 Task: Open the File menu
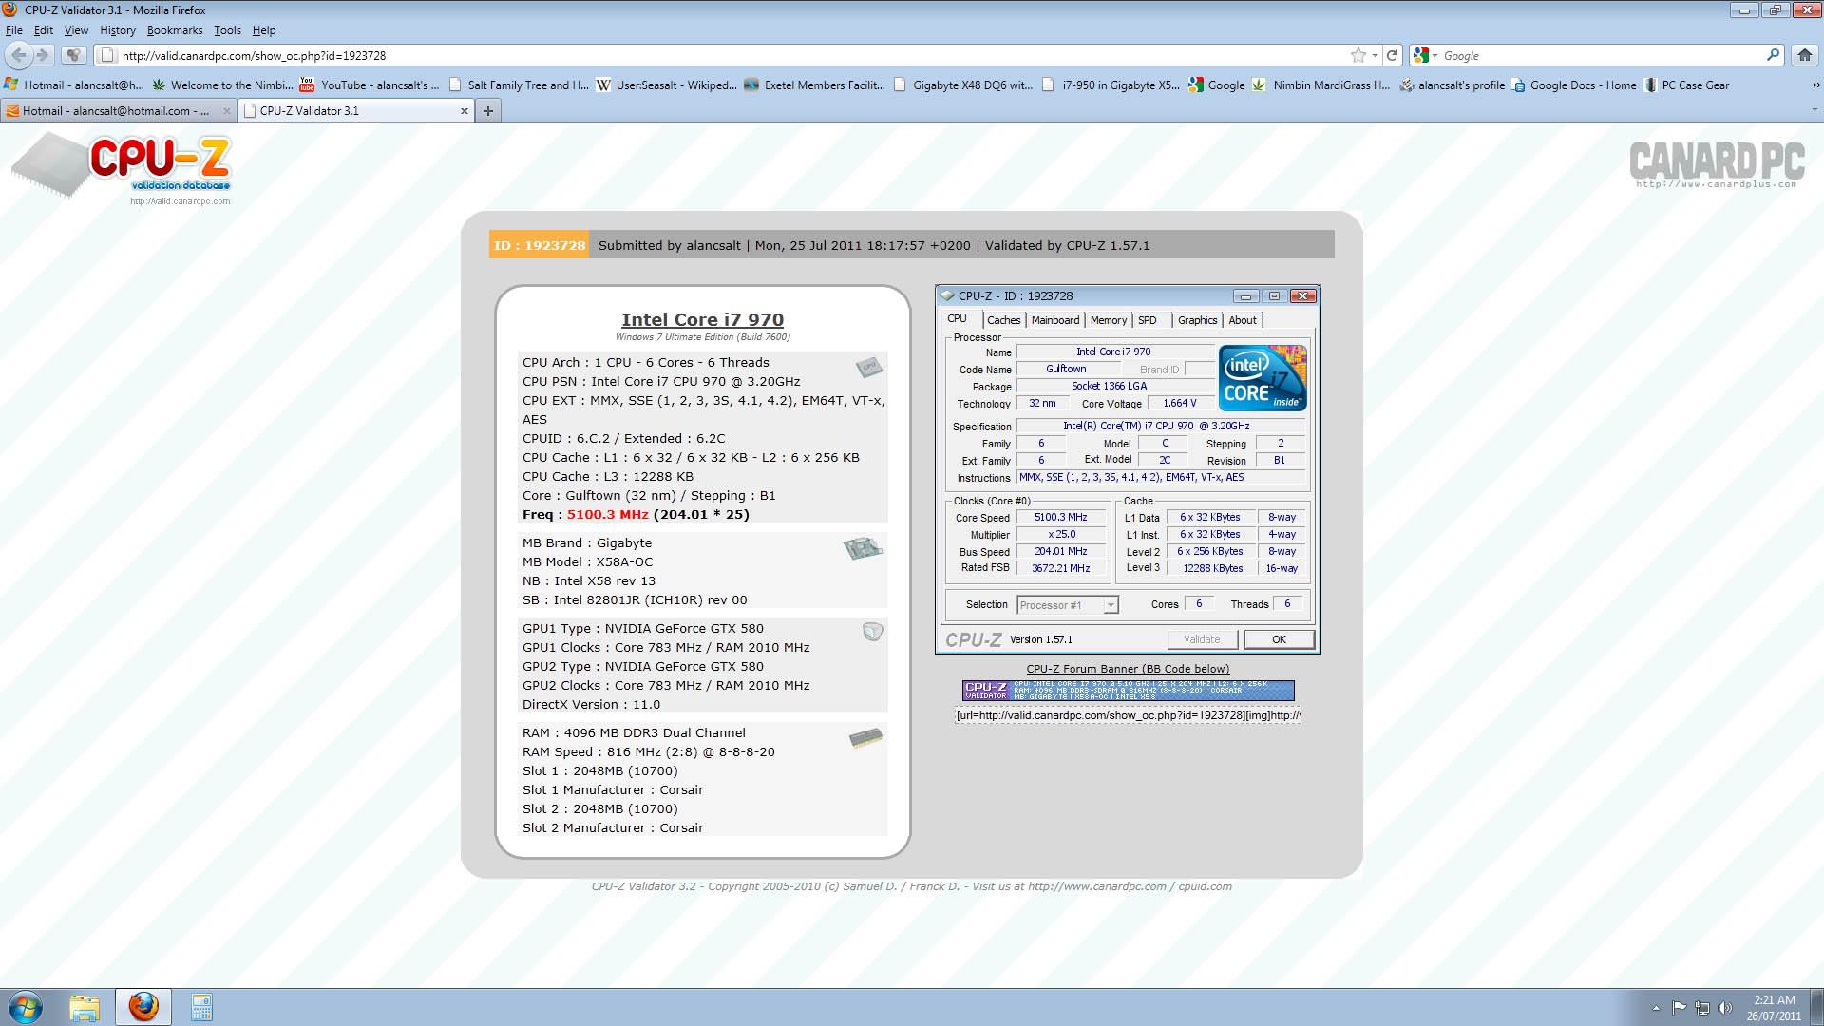(x=13, y=30)
